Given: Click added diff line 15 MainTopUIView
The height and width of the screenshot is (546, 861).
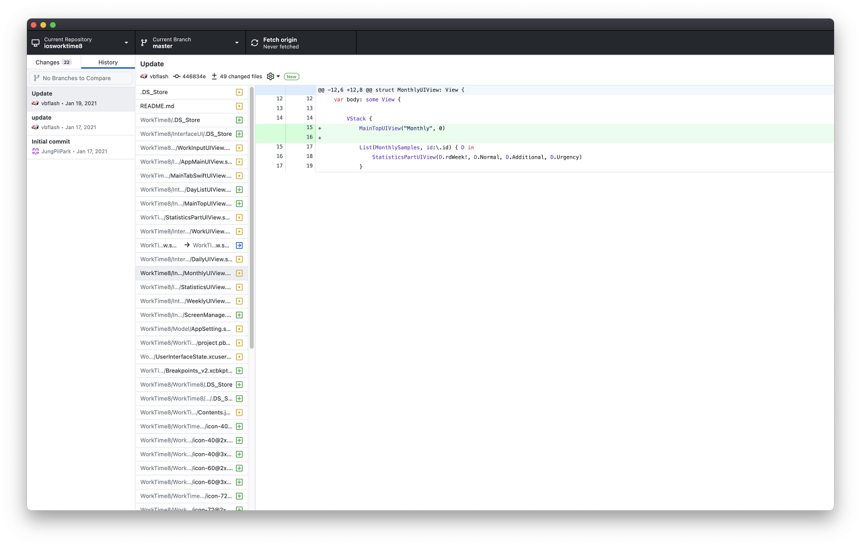Looking at the screenshot, I should [x=544, y=128].
